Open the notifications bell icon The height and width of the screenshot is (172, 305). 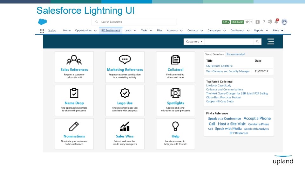click(x=276, y=21)
